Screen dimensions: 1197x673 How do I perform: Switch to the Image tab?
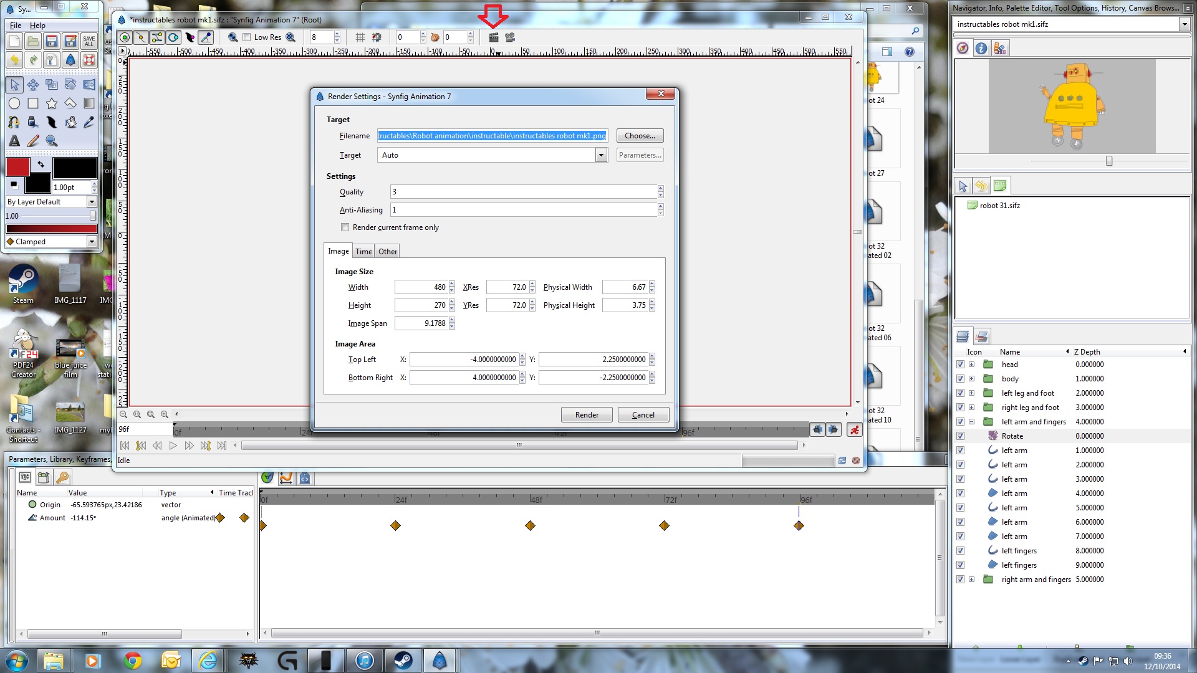(x=339, y=251)
